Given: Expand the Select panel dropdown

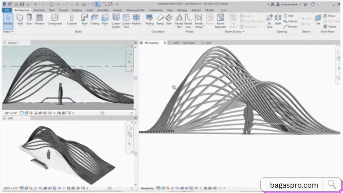Looking at the screenshot, I should (9, 32).
